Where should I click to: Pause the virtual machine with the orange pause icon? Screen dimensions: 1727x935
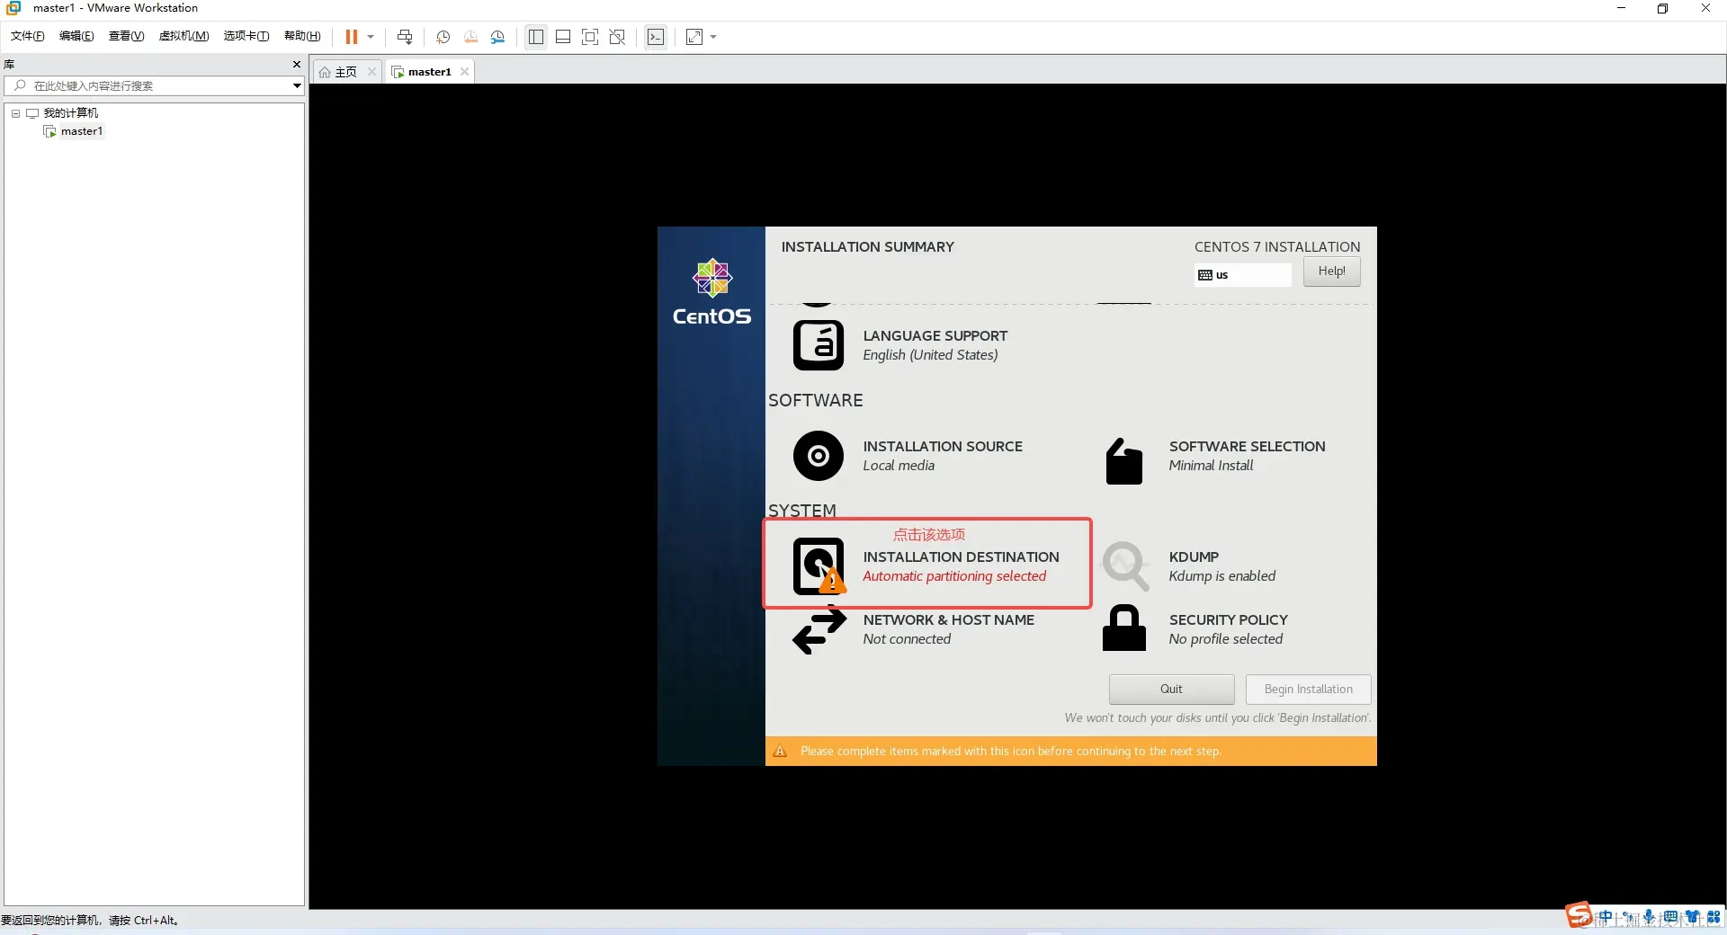[x=352, y=37]
